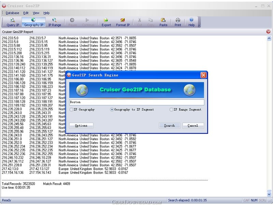Click the NUM indicator in status bar
This screenshot has height=205, width=273.
[254, 200]
